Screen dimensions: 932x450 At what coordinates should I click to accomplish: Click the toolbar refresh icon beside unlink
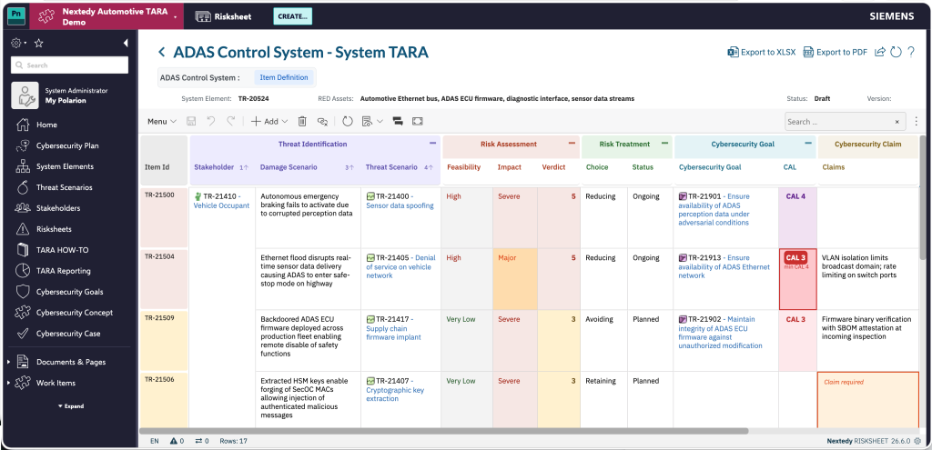pos(348,121)
